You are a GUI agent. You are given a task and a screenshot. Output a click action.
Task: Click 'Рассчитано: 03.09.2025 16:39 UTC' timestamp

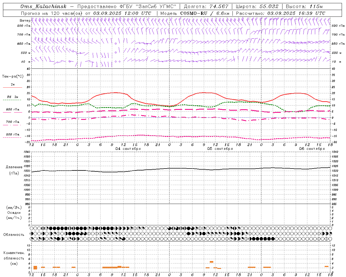[x=281, y=13]
